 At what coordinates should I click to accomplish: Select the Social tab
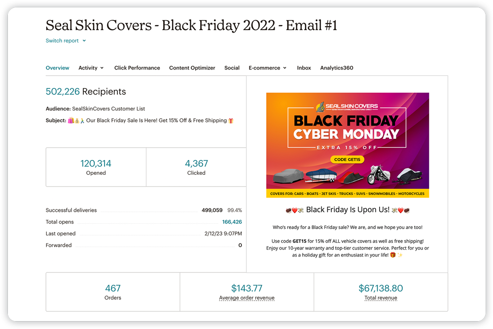click(232, 67)
